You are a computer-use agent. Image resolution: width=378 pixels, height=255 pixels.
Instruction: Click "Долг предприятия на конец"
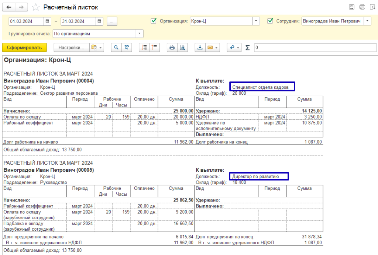[x=224, y=237]
